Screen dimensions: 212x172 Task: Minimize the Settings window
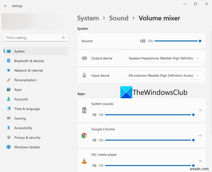[184, 4]
